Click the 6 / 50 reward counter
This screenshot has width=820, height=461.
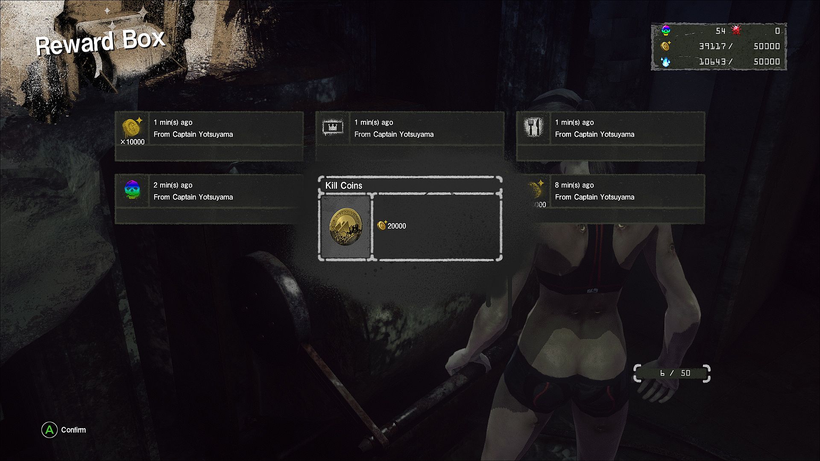[x=672, y=373]
